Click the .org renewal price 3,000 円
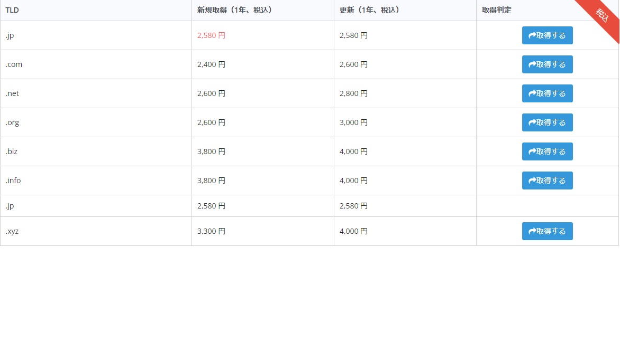620x342 pixels. coord(353,122)
